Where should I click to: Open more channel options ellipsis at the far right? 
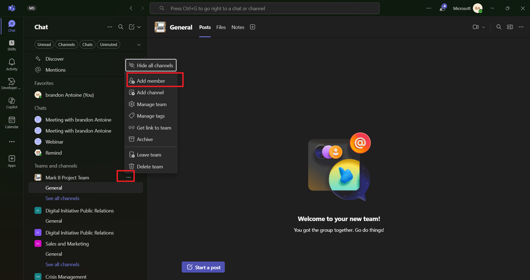pos(521,27)
